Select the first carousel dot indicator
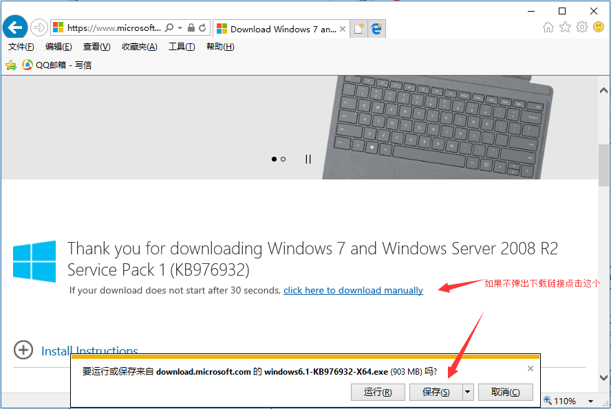 pos(274,159)
